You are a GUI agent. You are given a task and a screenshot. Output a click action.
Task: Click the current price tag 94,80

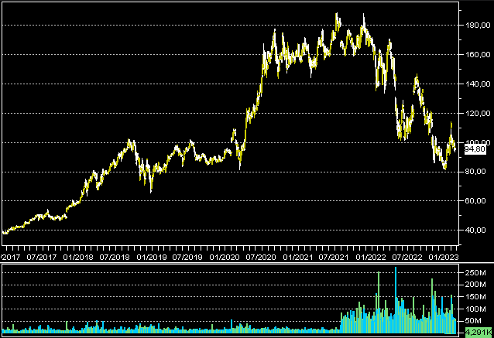click(x=475, y=149)
